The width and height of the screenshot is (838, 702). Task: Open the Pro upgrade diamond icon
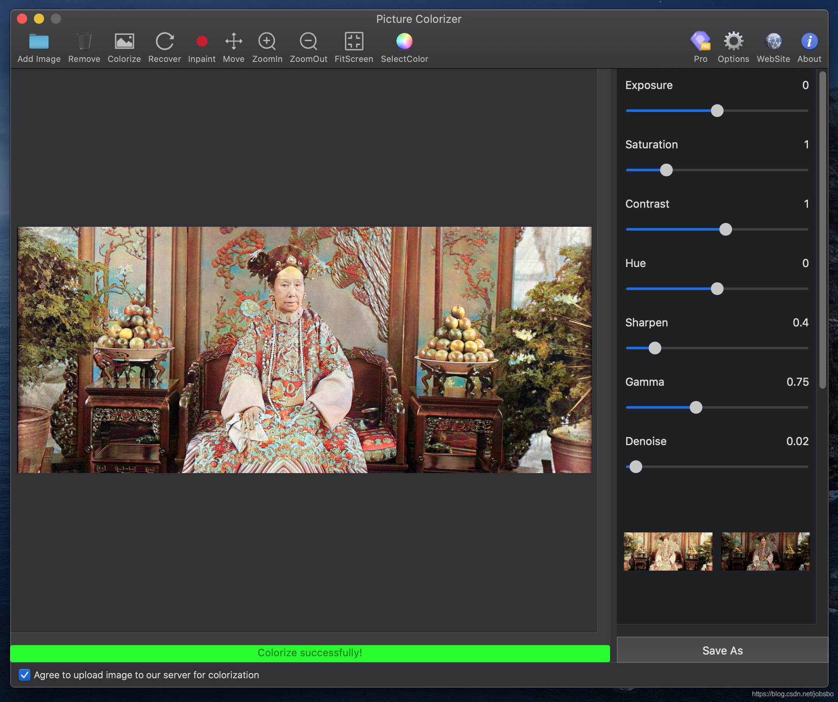click(700, 42)
